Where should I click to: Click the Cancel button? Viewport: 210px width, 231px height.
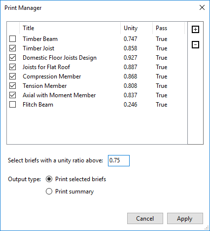[x=145, y=219]
